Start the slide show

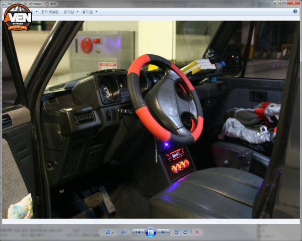coord(150,232)
